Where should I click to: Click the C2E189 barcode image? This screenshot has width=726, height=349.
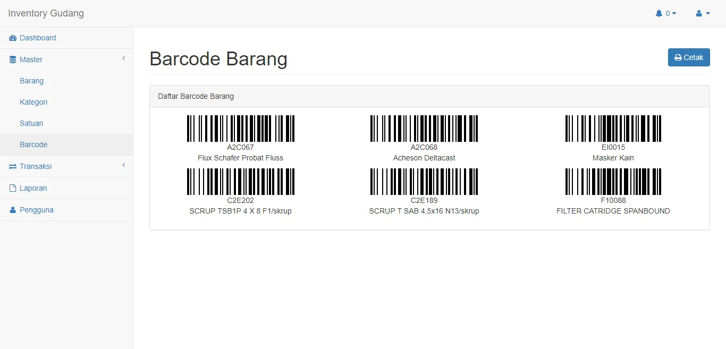coord(424,182)
